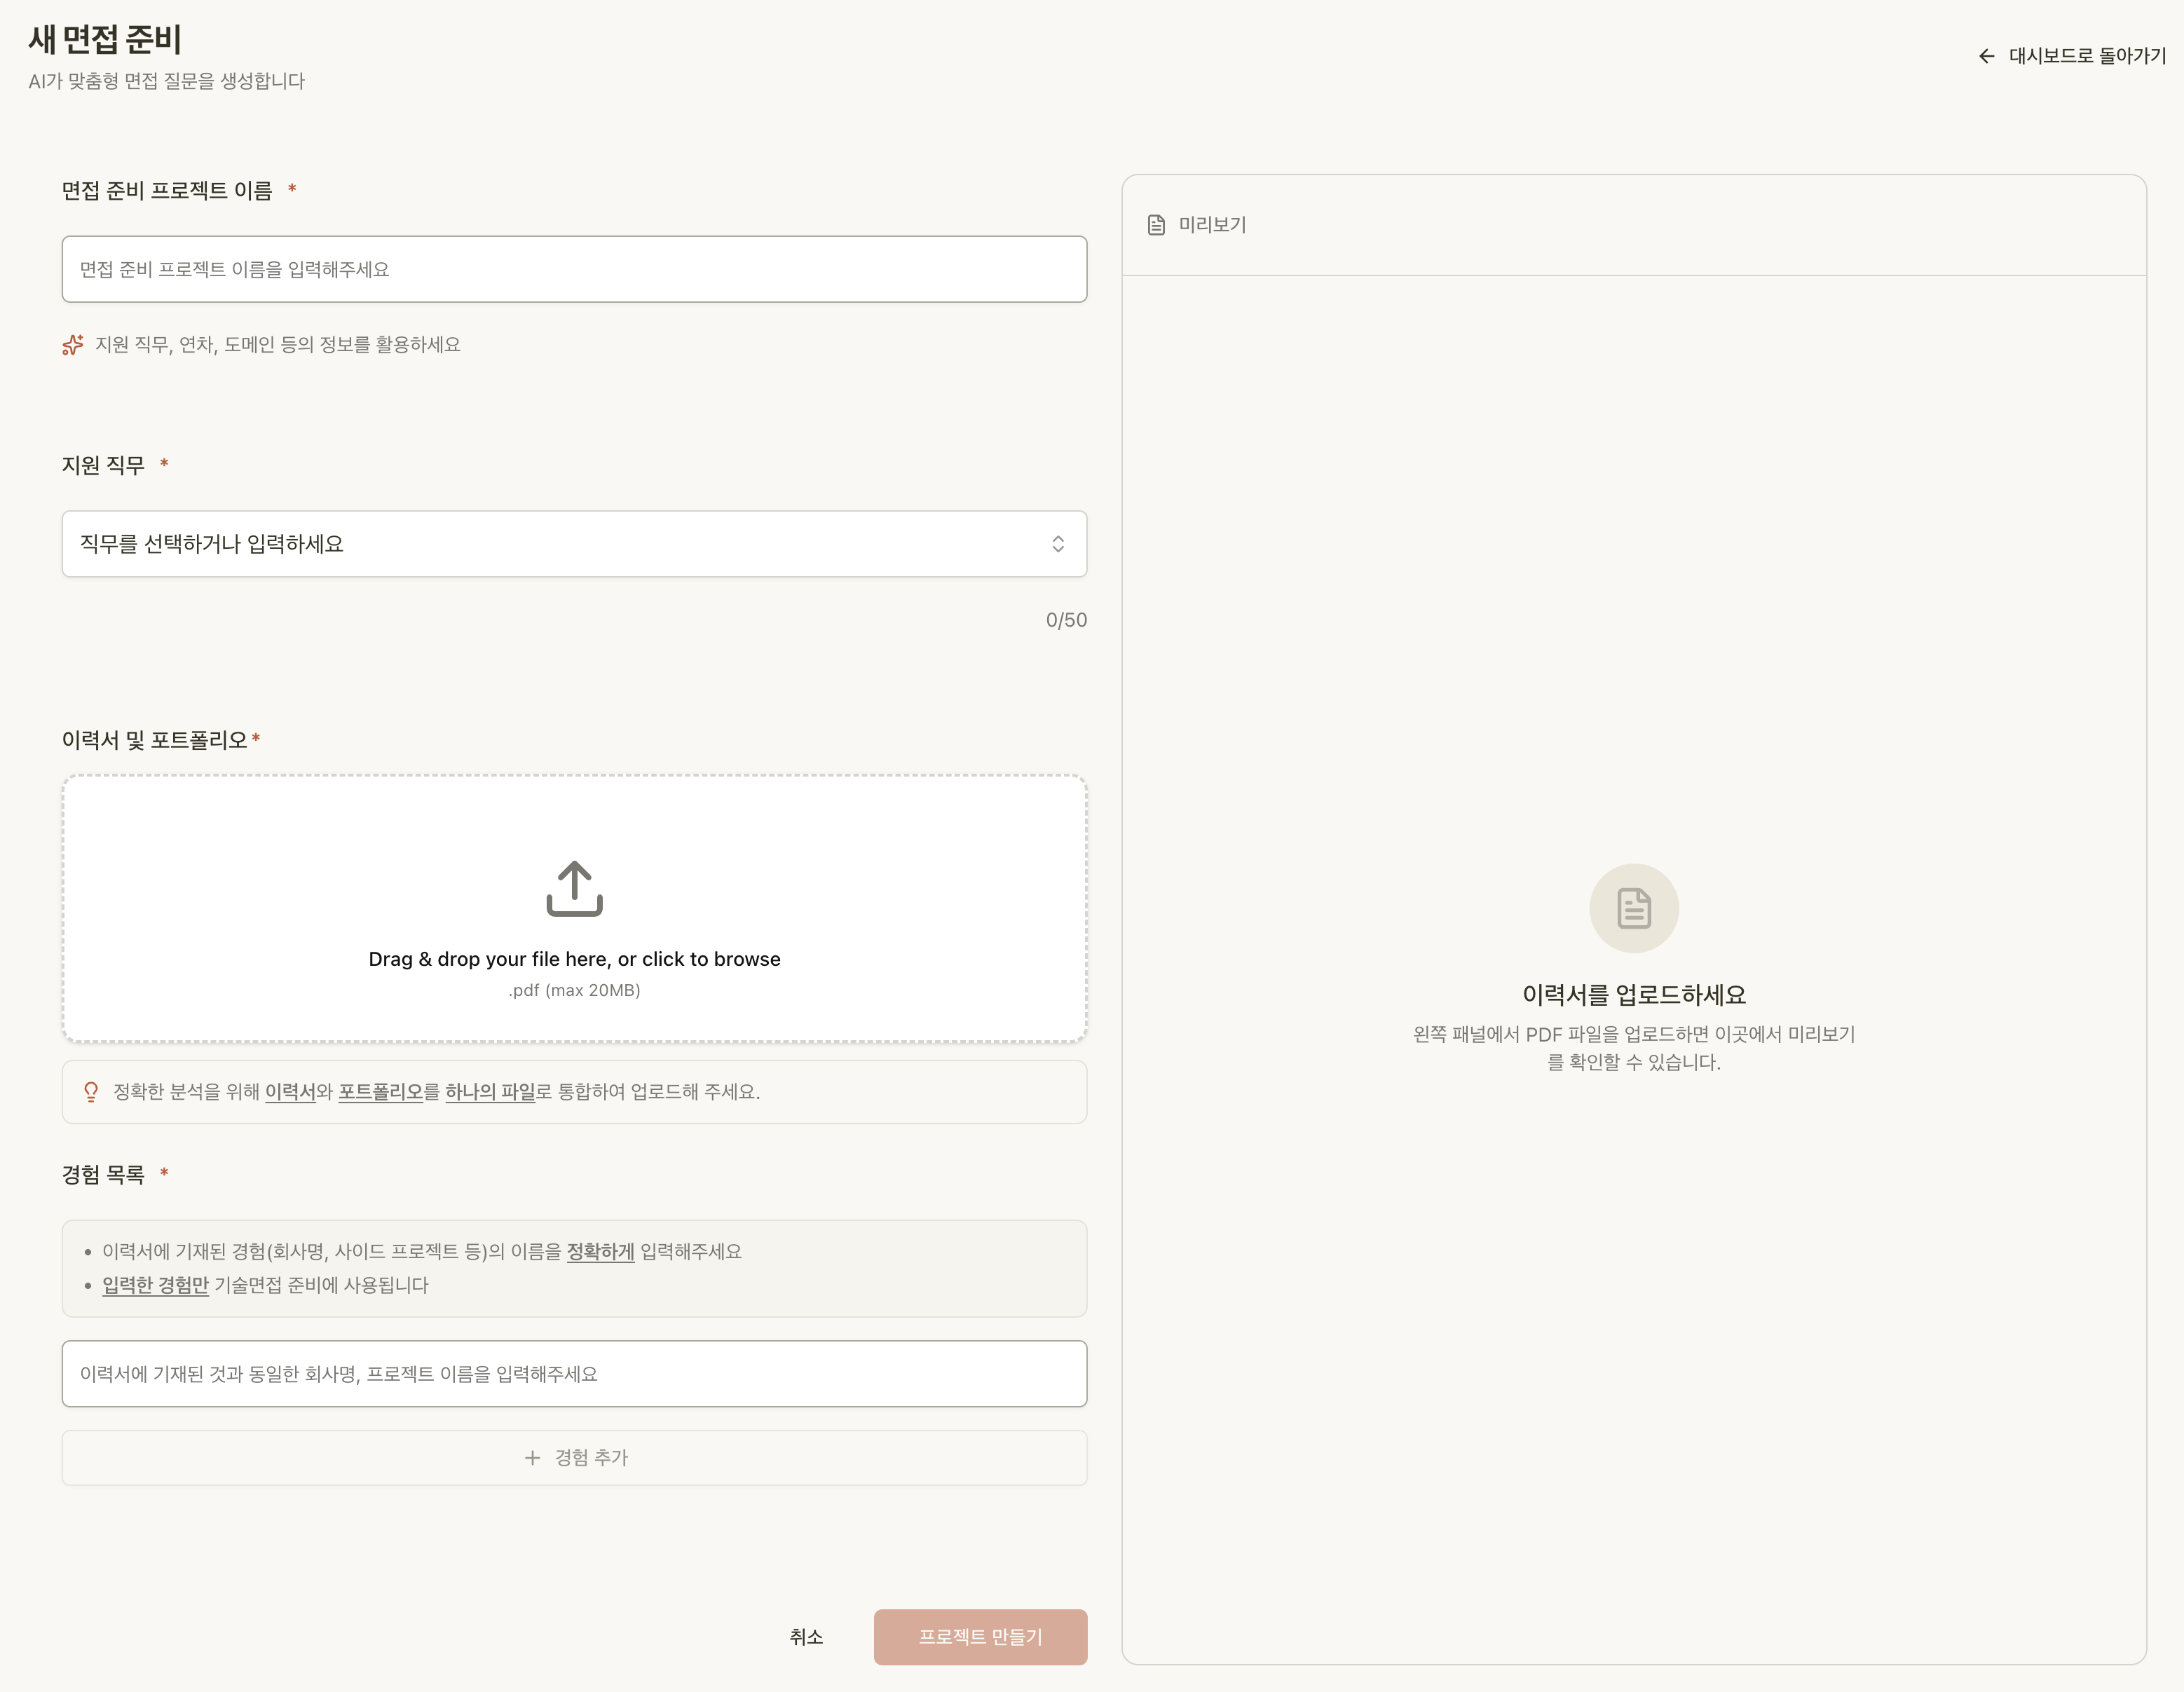Click the 미리보기 panel header label
Viewport: 2184px width, 1692px height.
[1212, 225]
